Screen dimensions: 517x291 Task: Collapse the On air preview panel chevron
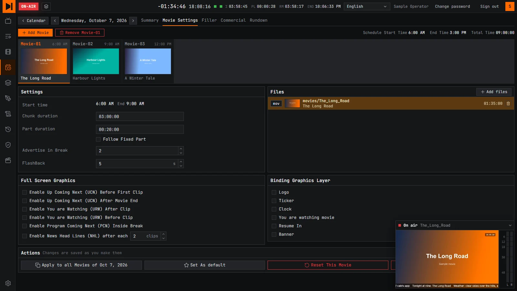510,225
